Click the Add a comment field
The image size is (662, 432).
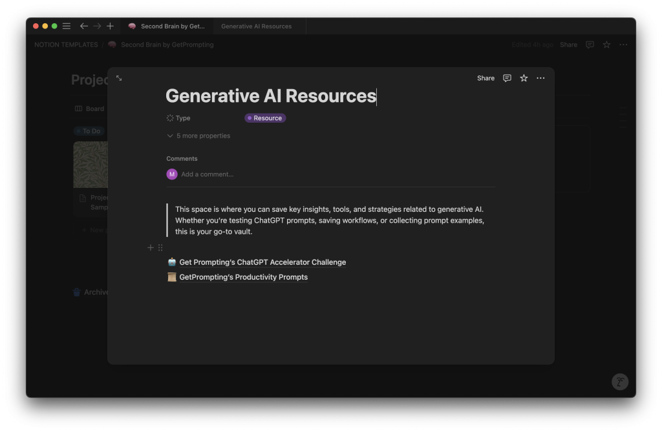[208, 174]
